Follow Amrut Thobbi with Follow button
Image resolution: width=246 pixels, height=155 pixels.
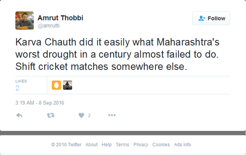tap(211, 18)
